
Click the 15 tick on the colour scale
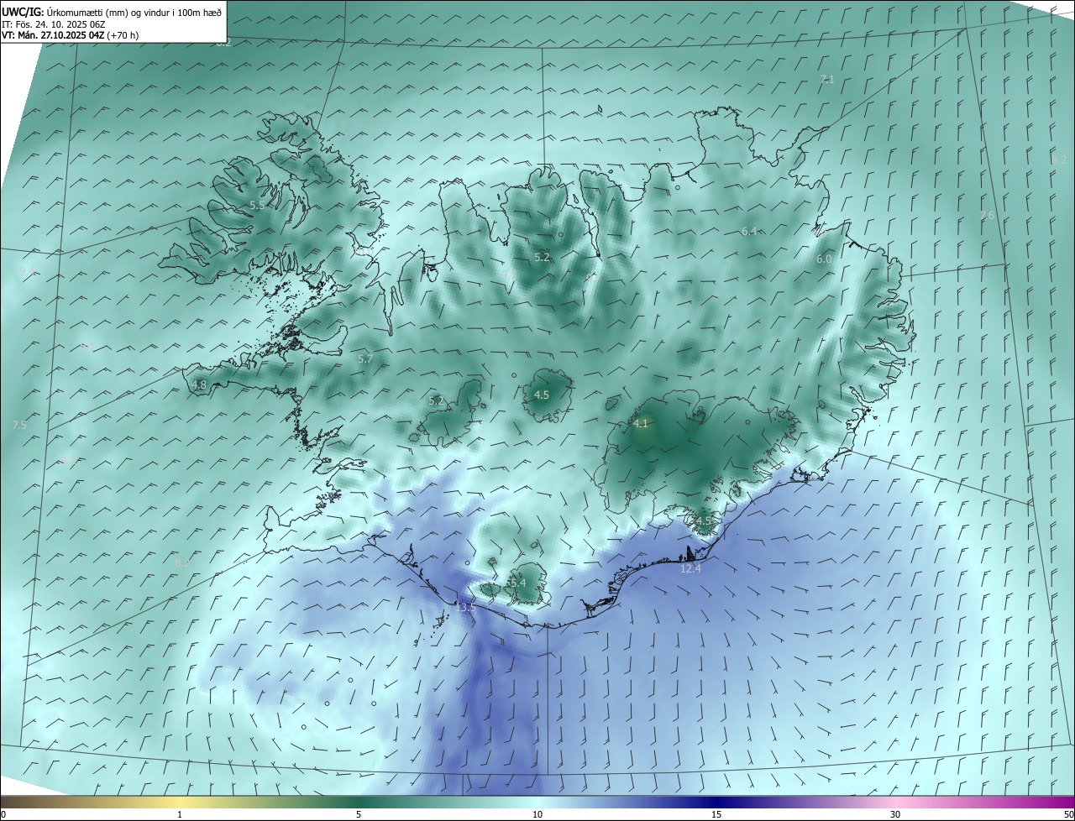[x=716, y=814]
